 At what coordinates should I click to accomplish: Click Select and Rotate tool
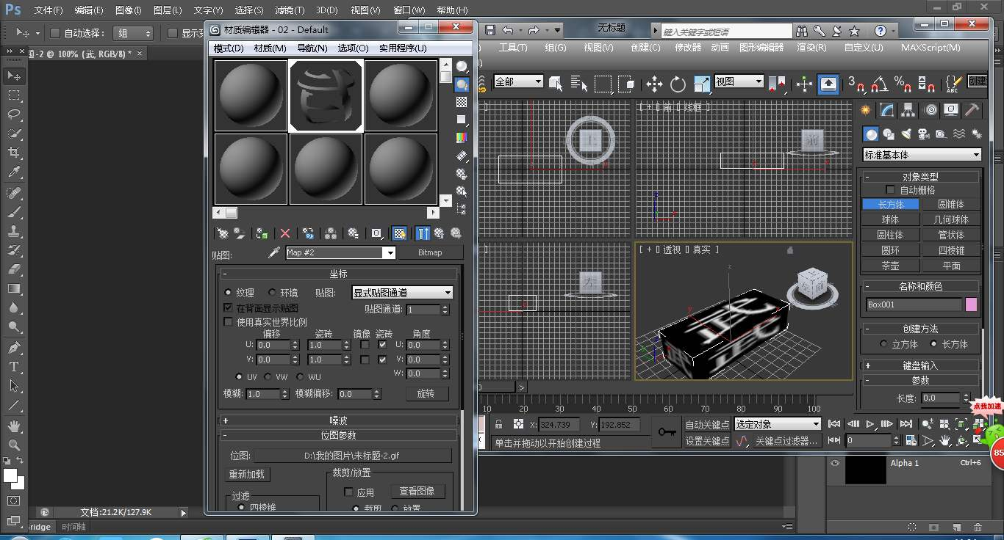coord(678,84)
